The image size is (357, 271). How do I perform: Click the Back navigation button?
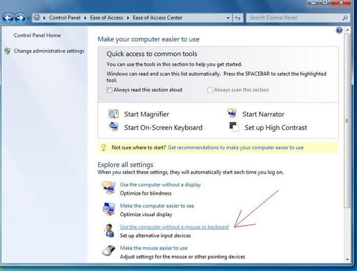8,18
